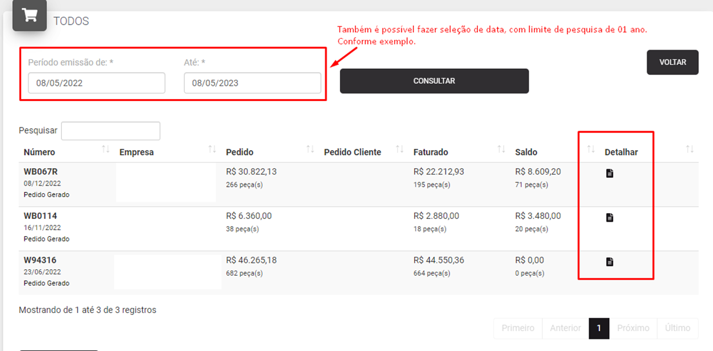This screenshot has width=713, height=351.
Task: Select the Período emissão de date field
Action: coord(97,83)
